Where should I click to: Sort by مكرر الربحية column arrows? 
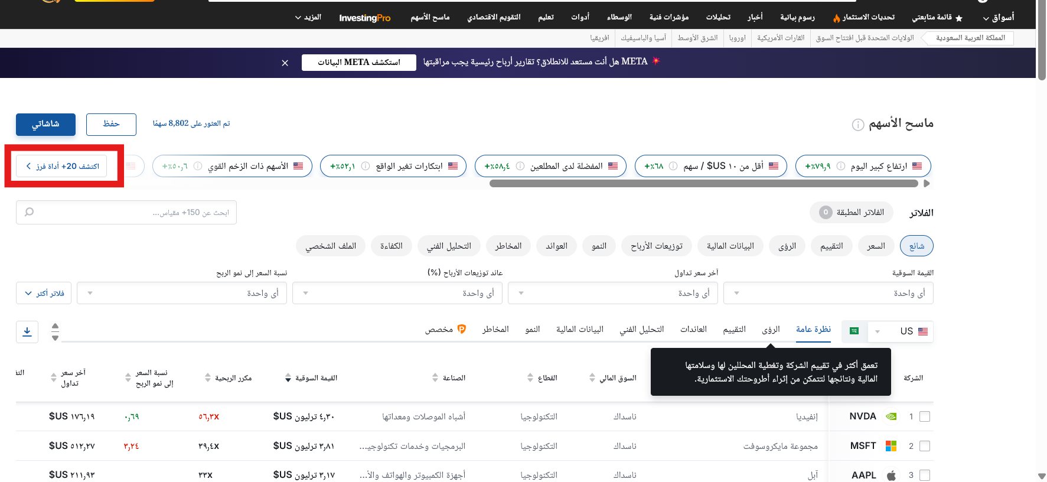pos(208,378)
